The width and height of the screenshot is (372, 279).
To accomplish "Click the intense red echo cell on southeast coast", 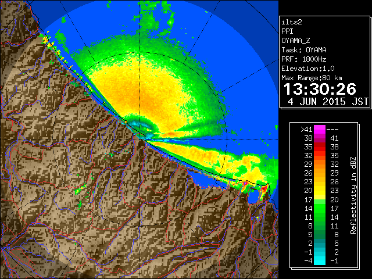I will point(264,189).
